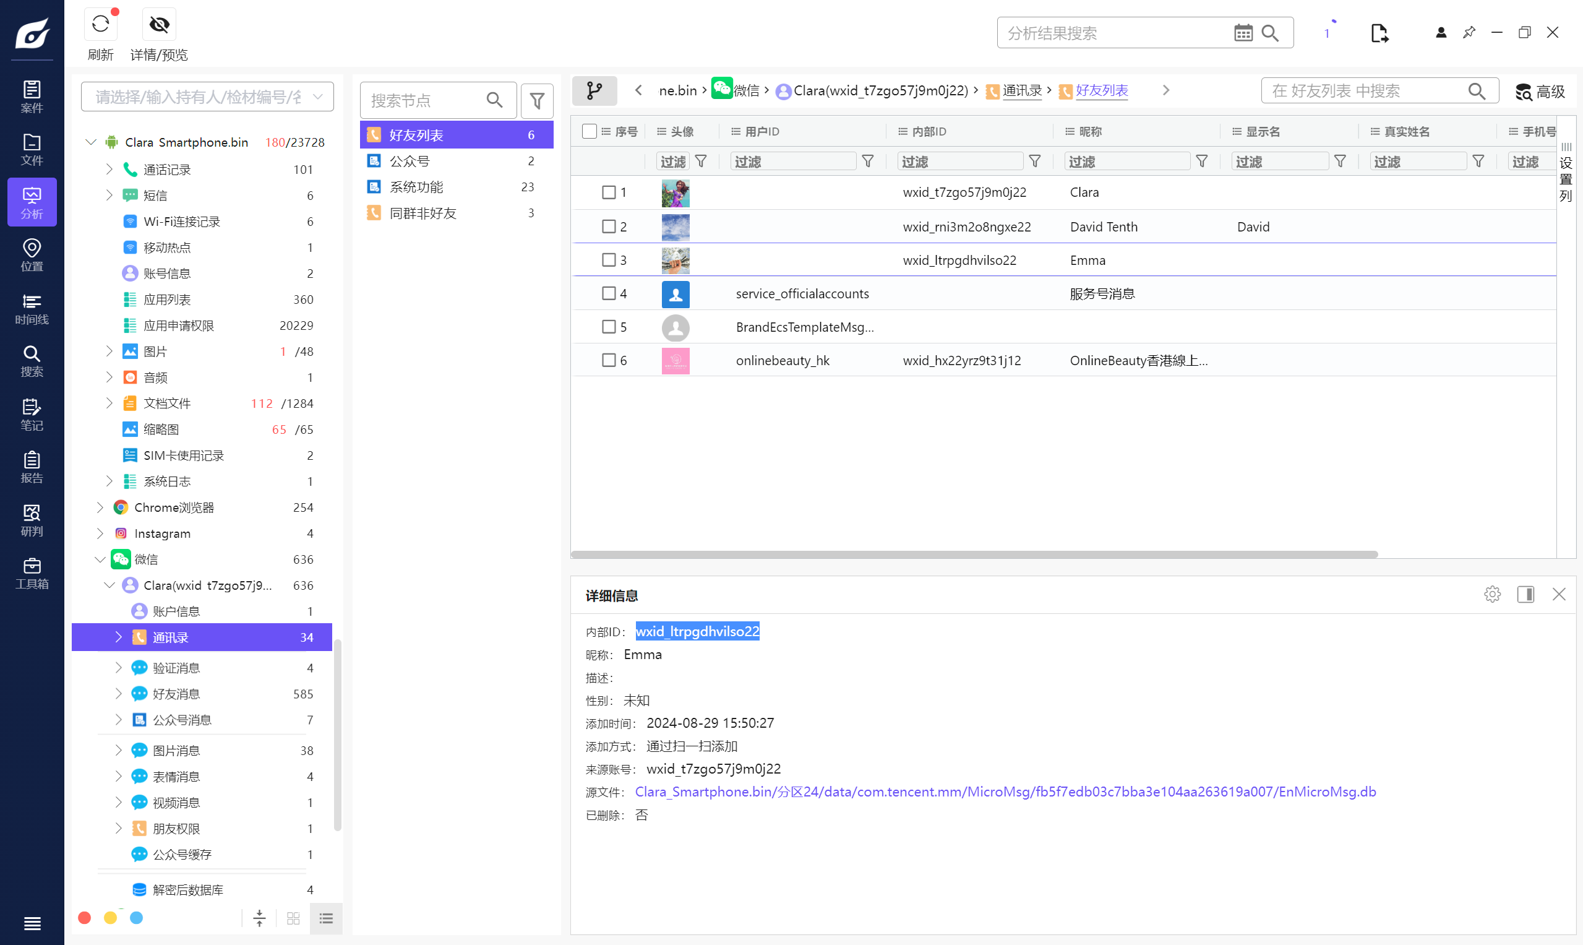Open the 位置 location sidebar icon

click(32, 254)
